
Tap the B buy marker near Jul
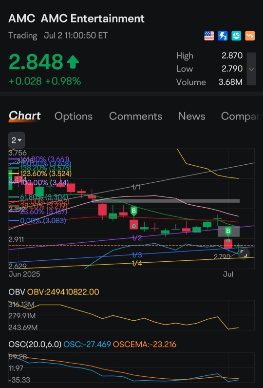point(228,232)
